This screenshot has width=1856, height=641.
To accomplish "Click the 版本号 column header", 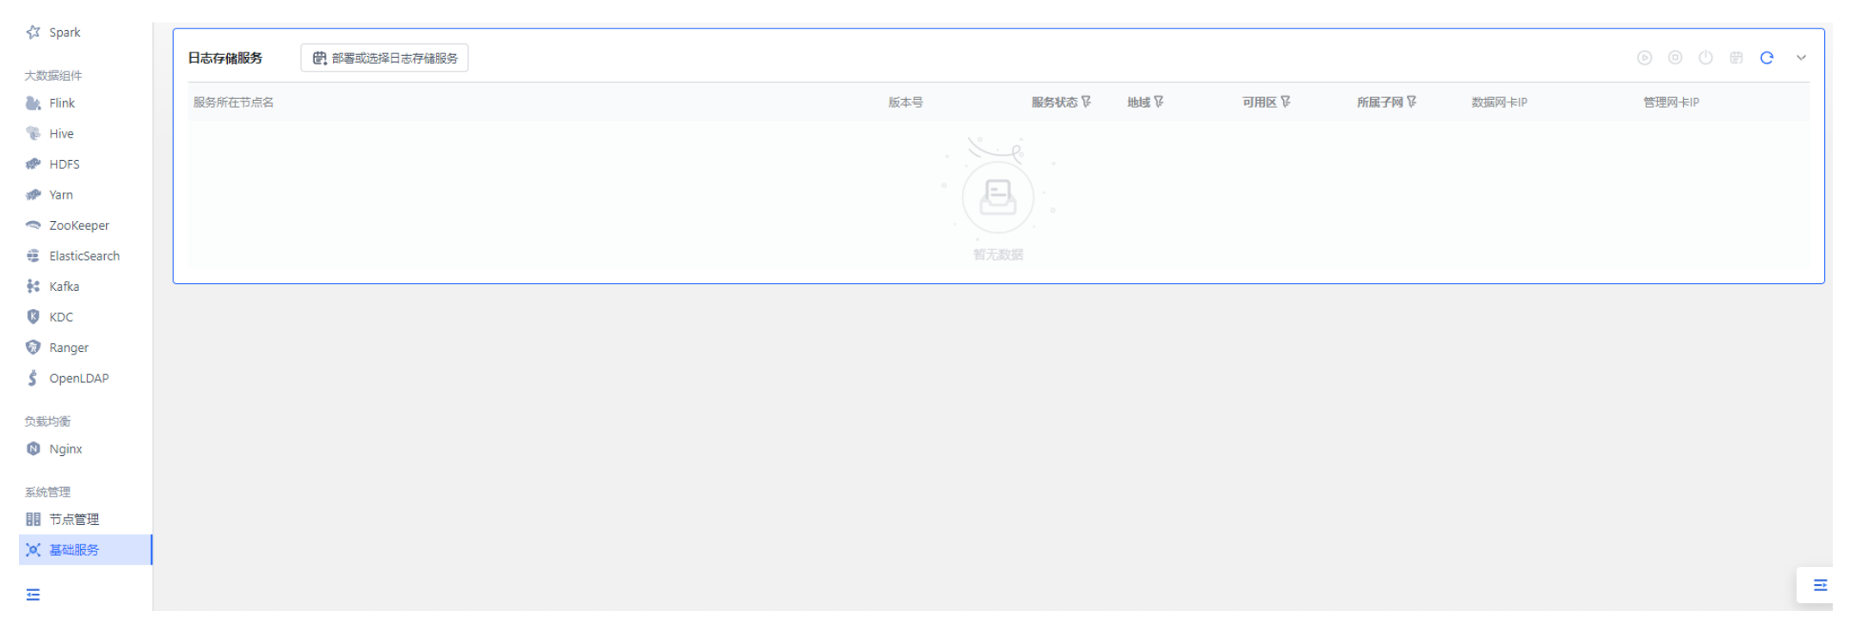I will tap(905, 102).
